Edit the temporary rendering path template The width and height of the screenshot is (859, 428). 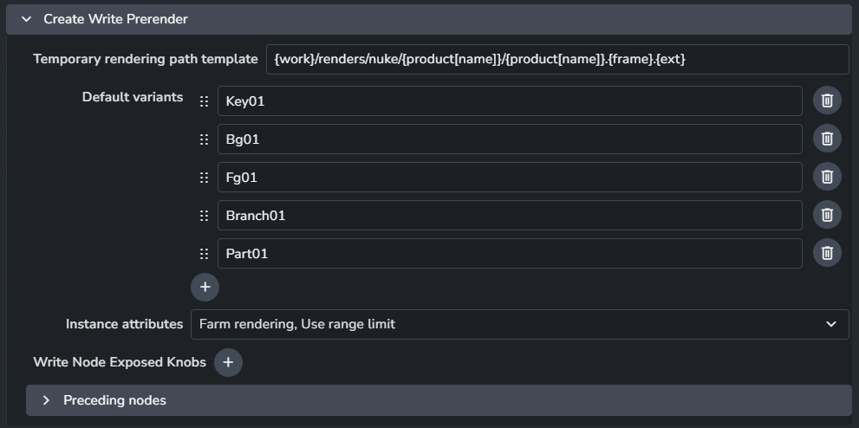[556, 59]
